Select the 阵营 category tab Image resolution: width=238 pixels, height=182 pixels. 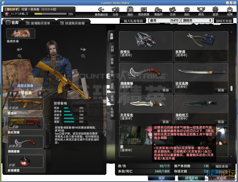click(x=112, y=74)
